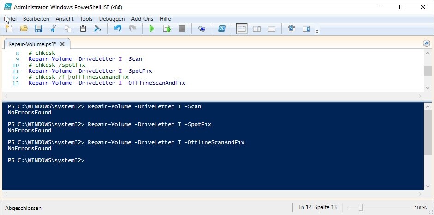Toggle script pane right layout
The height and width of the screenshot is (215, 434).
256,29
